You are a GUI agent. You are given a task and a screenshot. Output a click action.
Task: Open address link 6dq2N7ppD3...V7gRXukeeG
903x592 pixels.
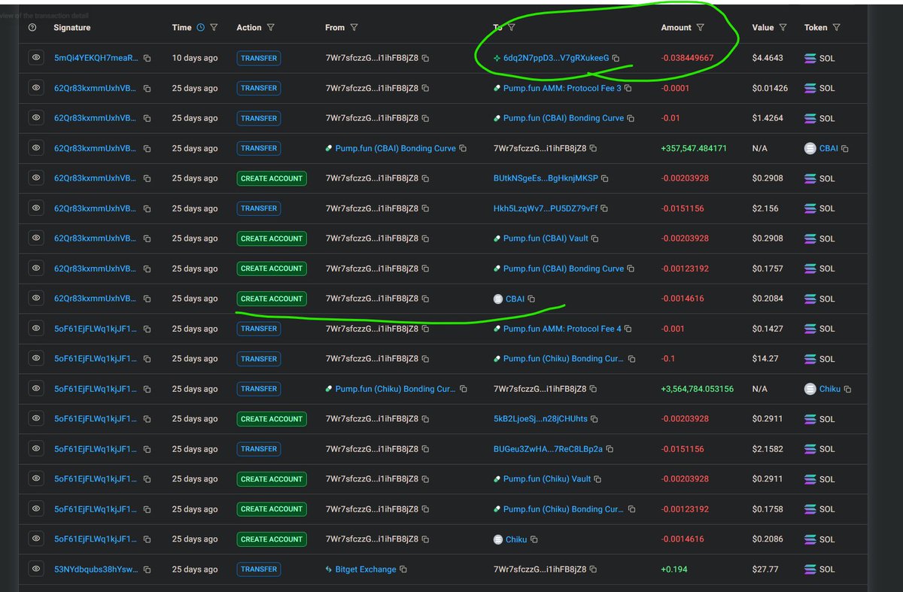coord(556,58)
